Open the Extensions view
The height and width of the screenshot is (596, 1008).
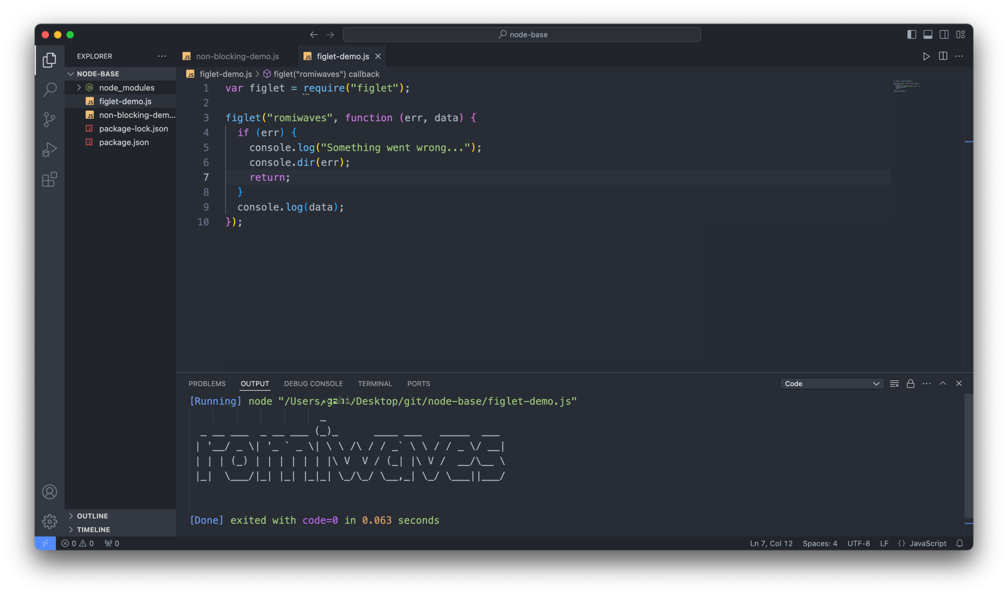click(49, 179)
